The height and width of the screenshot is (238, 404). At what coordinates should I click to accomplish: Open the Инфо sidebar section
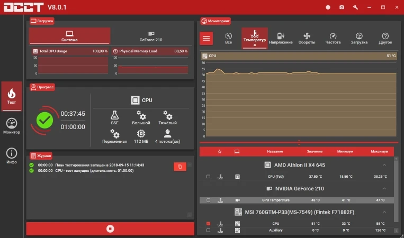tap(12, 156)
